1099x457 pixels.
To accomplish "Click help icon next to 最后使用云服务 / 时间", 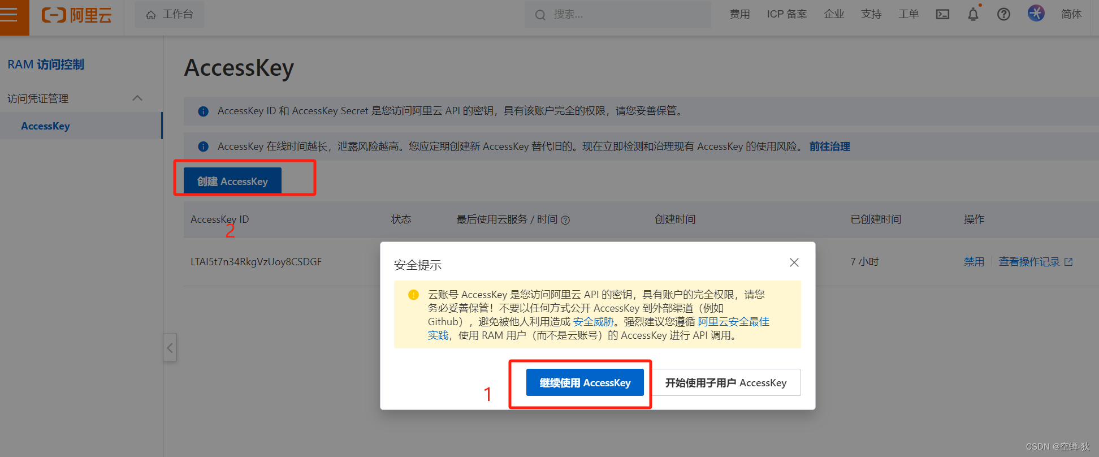I will tap(565, 220).
